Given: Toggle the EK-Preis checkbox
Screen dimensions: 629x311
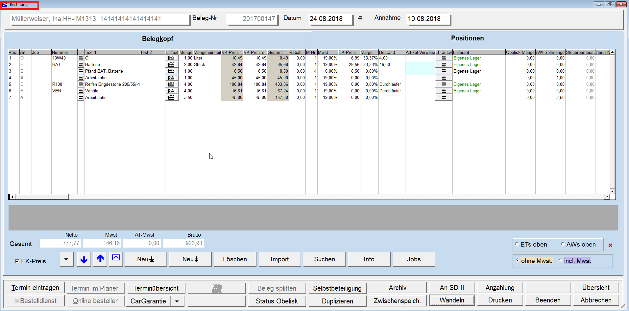Looking at the screenshot, I should pyautogui.click(x=17, y=261).
